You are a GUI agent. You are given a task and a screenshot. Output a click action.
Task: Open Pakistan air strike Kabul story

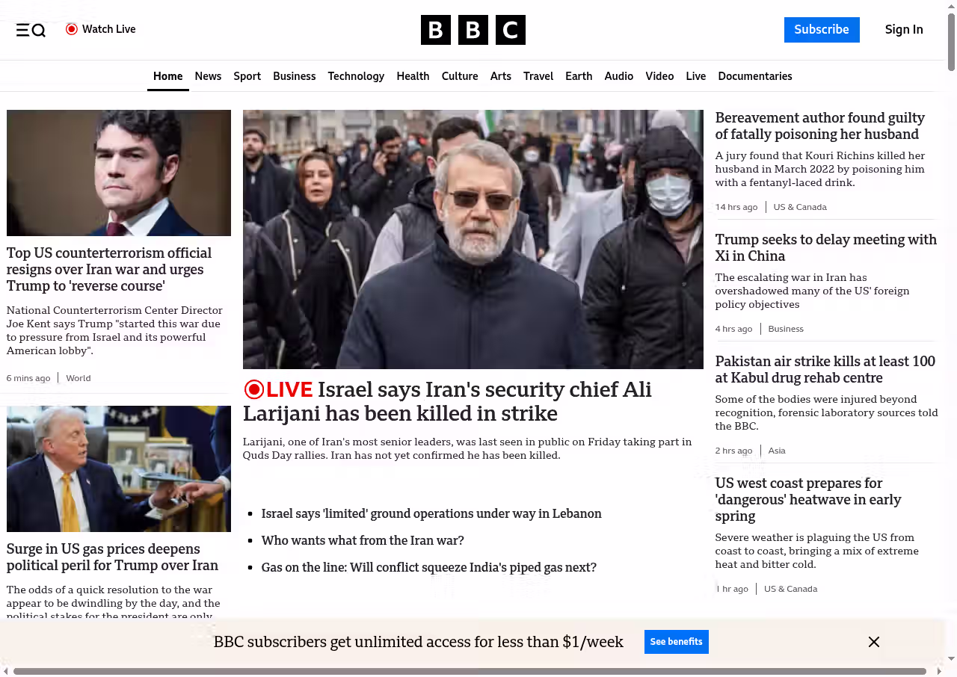[825, 369]
